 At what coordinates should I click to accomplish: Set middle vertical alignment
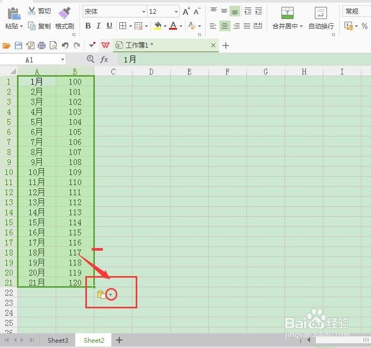tap(224, 11)
